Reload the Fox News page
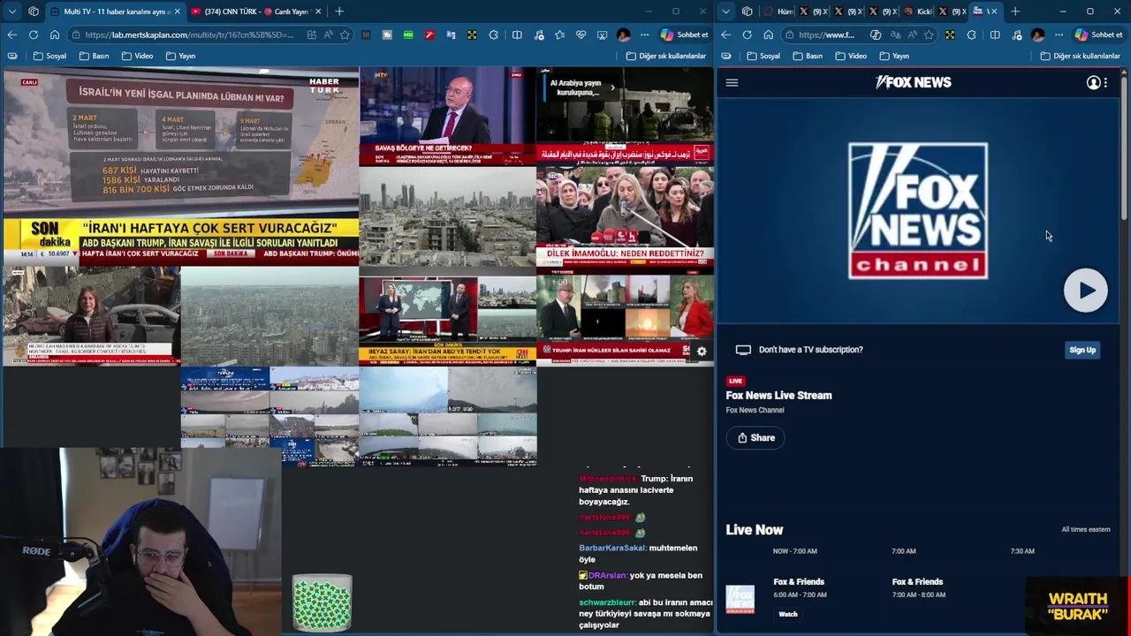The image size is (1131, 636). click(747, 34)
